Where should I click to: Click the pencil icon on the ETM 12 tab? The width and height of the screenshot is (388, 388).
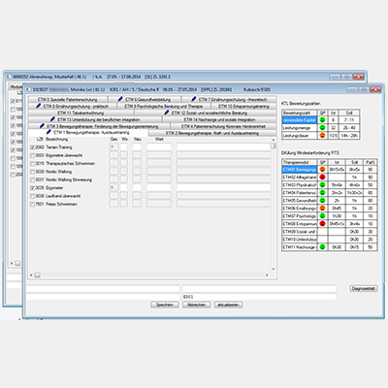pyautogui.click(x=167, y=113)
